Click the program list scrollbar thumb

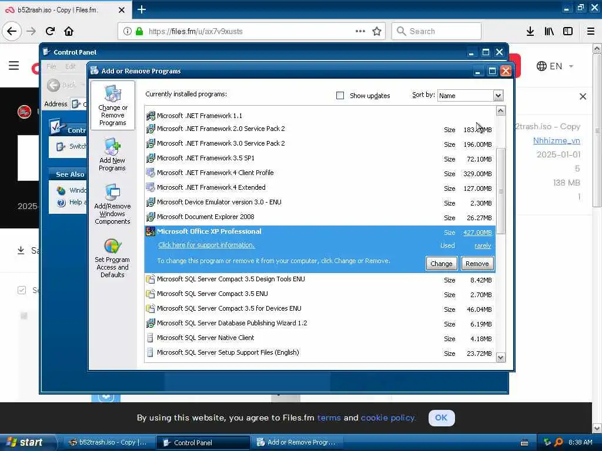click(x=500, y=191)
